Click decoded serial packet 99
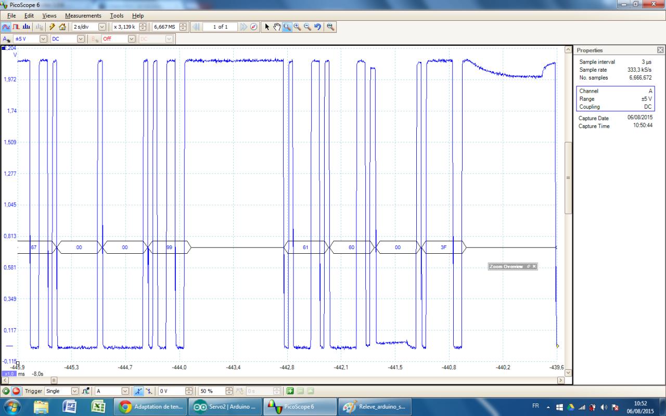 point(170,248)
